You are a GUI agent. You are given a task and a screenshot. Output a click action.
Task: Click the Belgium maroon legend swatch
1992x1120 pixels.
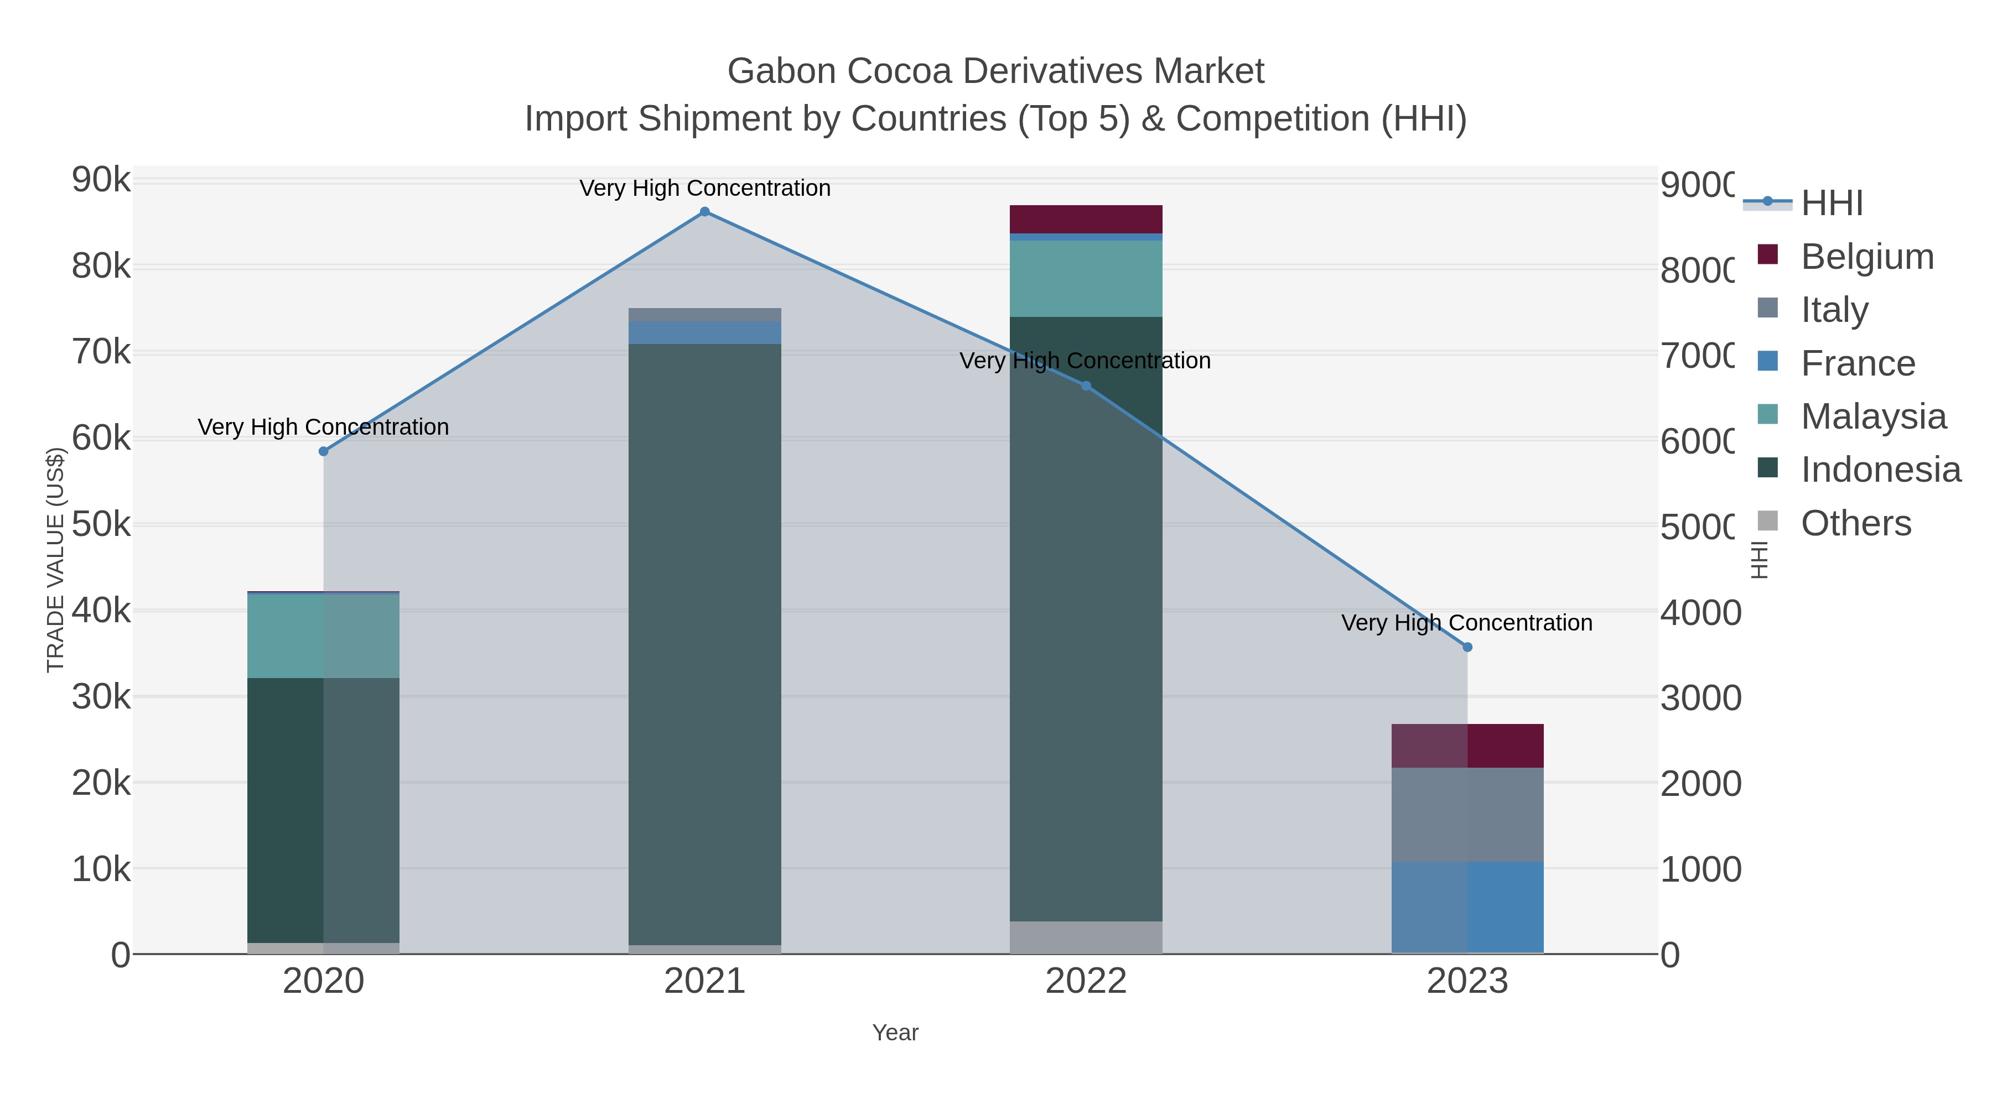(x=1768, y=254)
